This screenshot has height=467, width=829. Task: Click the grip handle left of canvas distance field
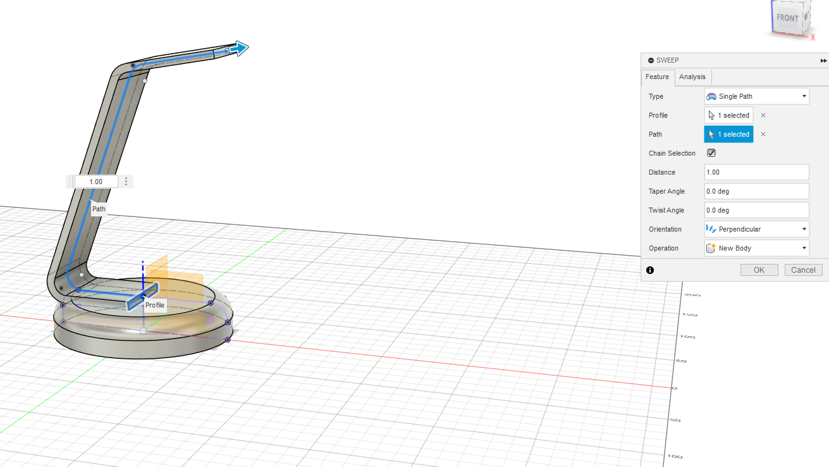pos(70,182)
